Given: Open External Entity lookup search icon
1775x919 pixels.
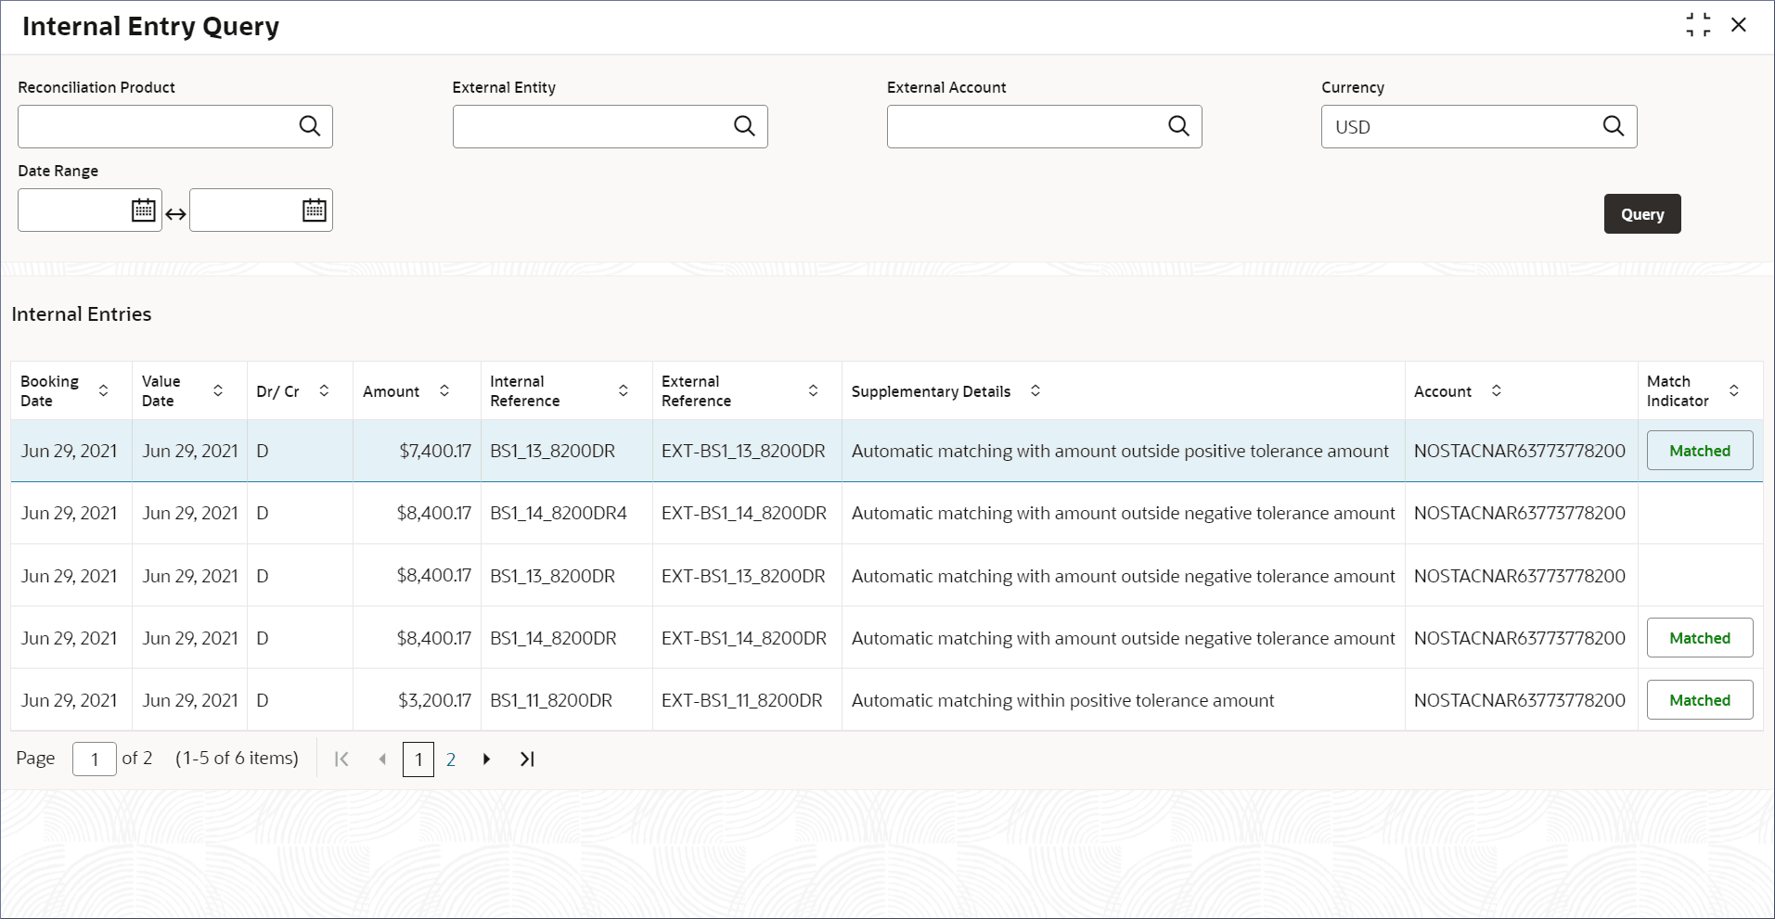Looking at the screenshot, I should tap(744, 126).
